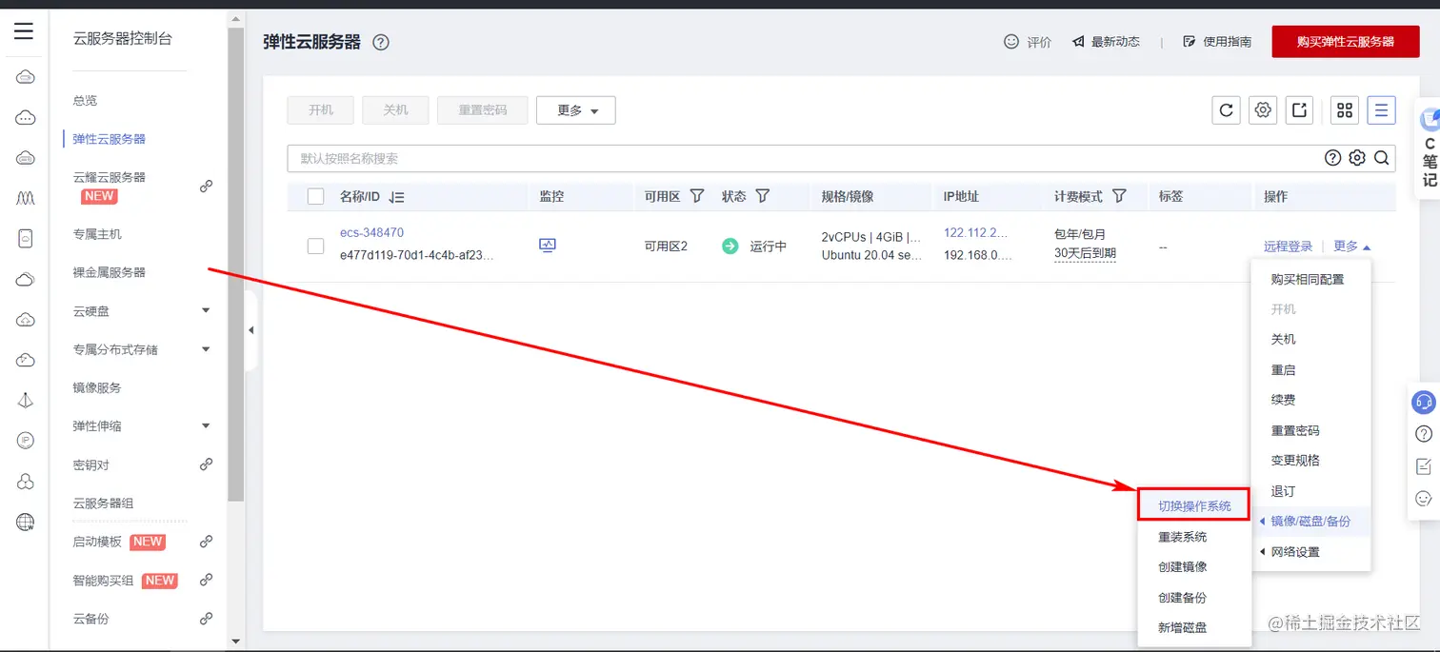Open 镜像/磁盘/备份 submenu
This screenshot has height=652, width=1440.
(1310, 522)
